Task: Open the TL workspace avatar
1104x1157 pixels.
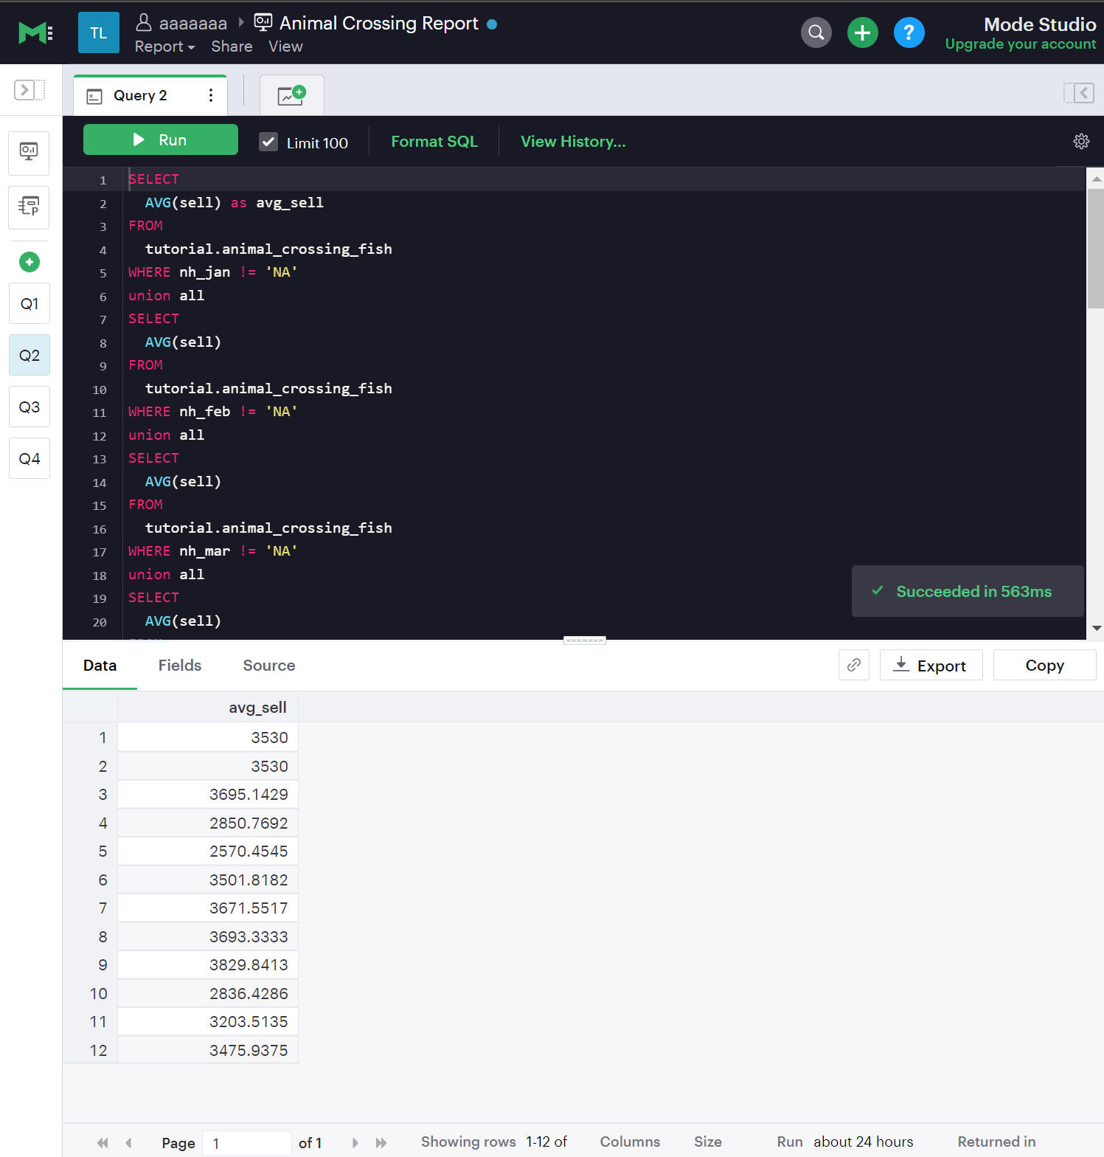Action: [x=99, y=32]
